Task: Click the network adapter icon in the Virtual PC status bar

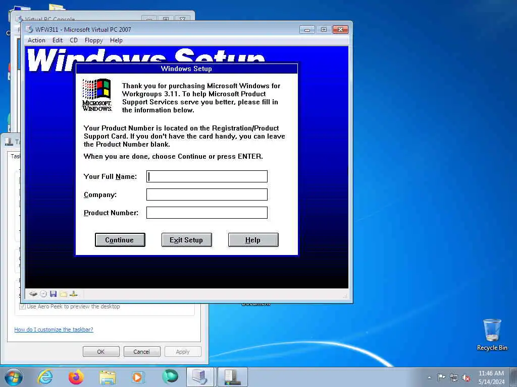Action: click(74, 294)
